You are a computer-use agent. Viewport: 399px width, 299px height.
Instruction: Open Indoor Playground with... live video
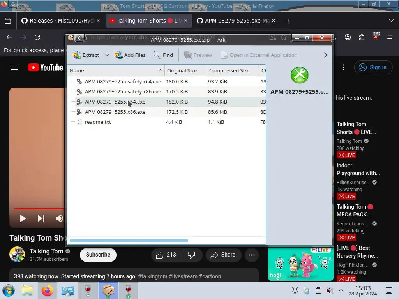(x=358, y=169)
